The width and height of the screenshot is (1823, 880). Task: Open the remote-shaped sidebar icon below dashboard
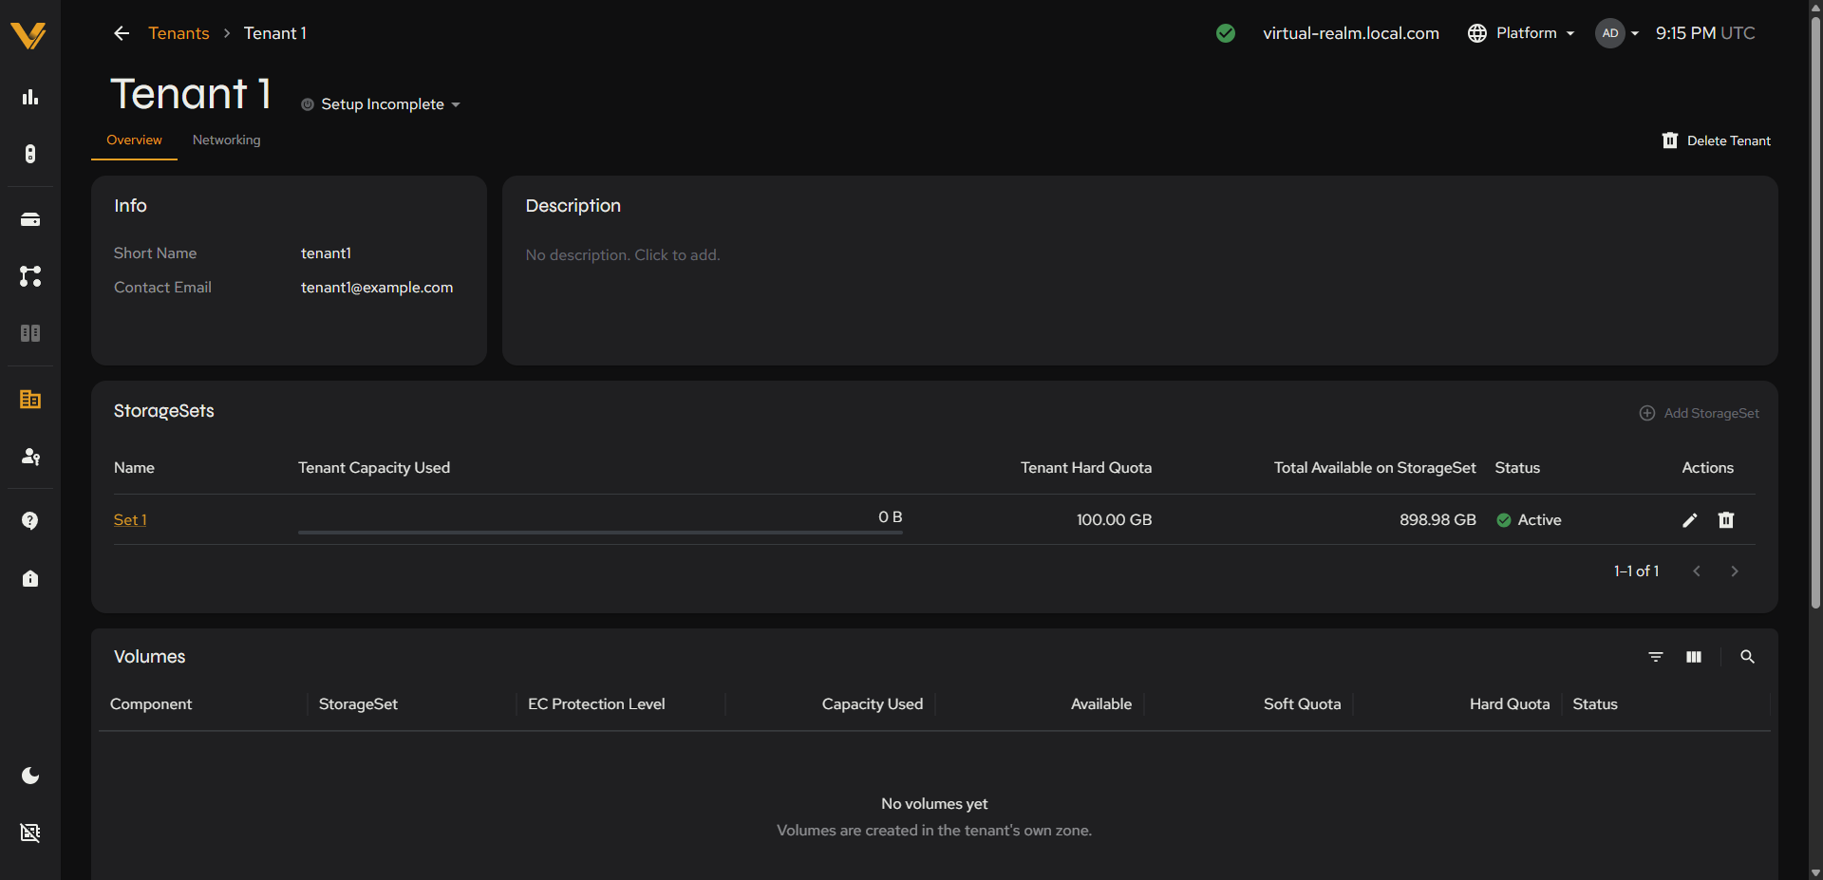click(x=30, y=154)
